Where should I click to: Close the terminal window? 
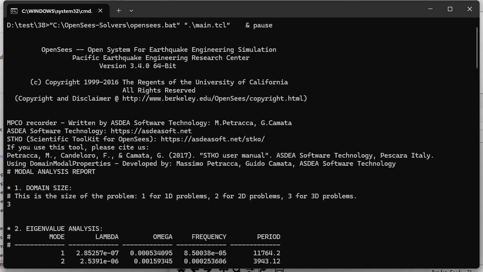469,9
